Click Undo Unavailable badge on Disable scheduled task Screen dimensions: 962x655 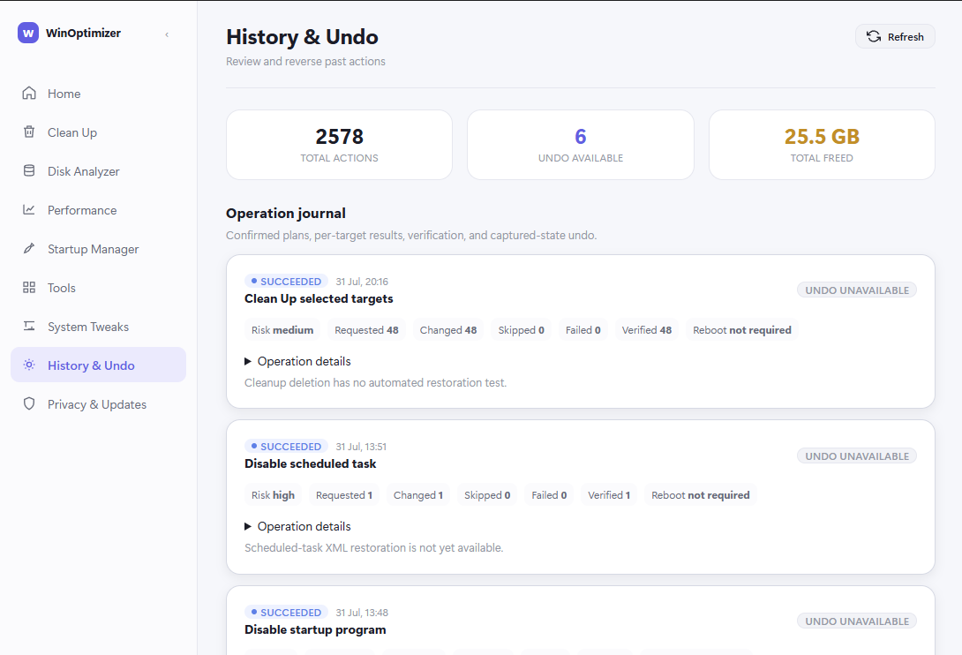pos(856,455)
